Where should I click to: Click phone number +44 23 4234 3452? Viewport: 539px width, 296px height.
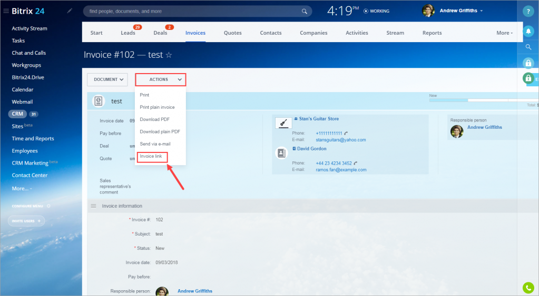coord(334,164)
